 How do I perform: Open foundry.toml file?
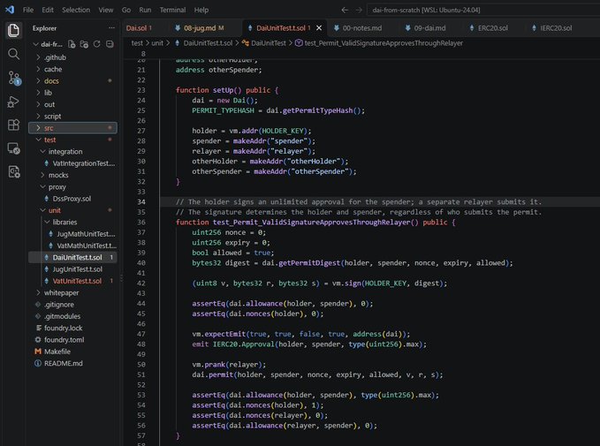tap(72, 340)
